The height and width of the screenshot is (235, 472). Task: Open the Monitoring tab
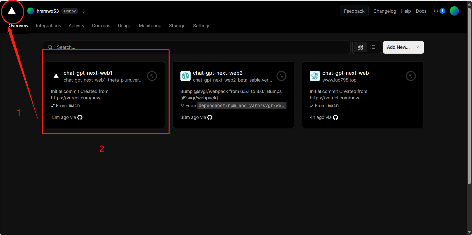point(150,26)
